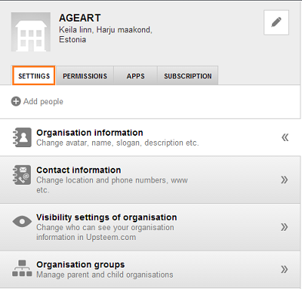Click the pencil edit icon
Image resolution: width=302 pixels, height=289 pixels.
click(x=276, y=22)
